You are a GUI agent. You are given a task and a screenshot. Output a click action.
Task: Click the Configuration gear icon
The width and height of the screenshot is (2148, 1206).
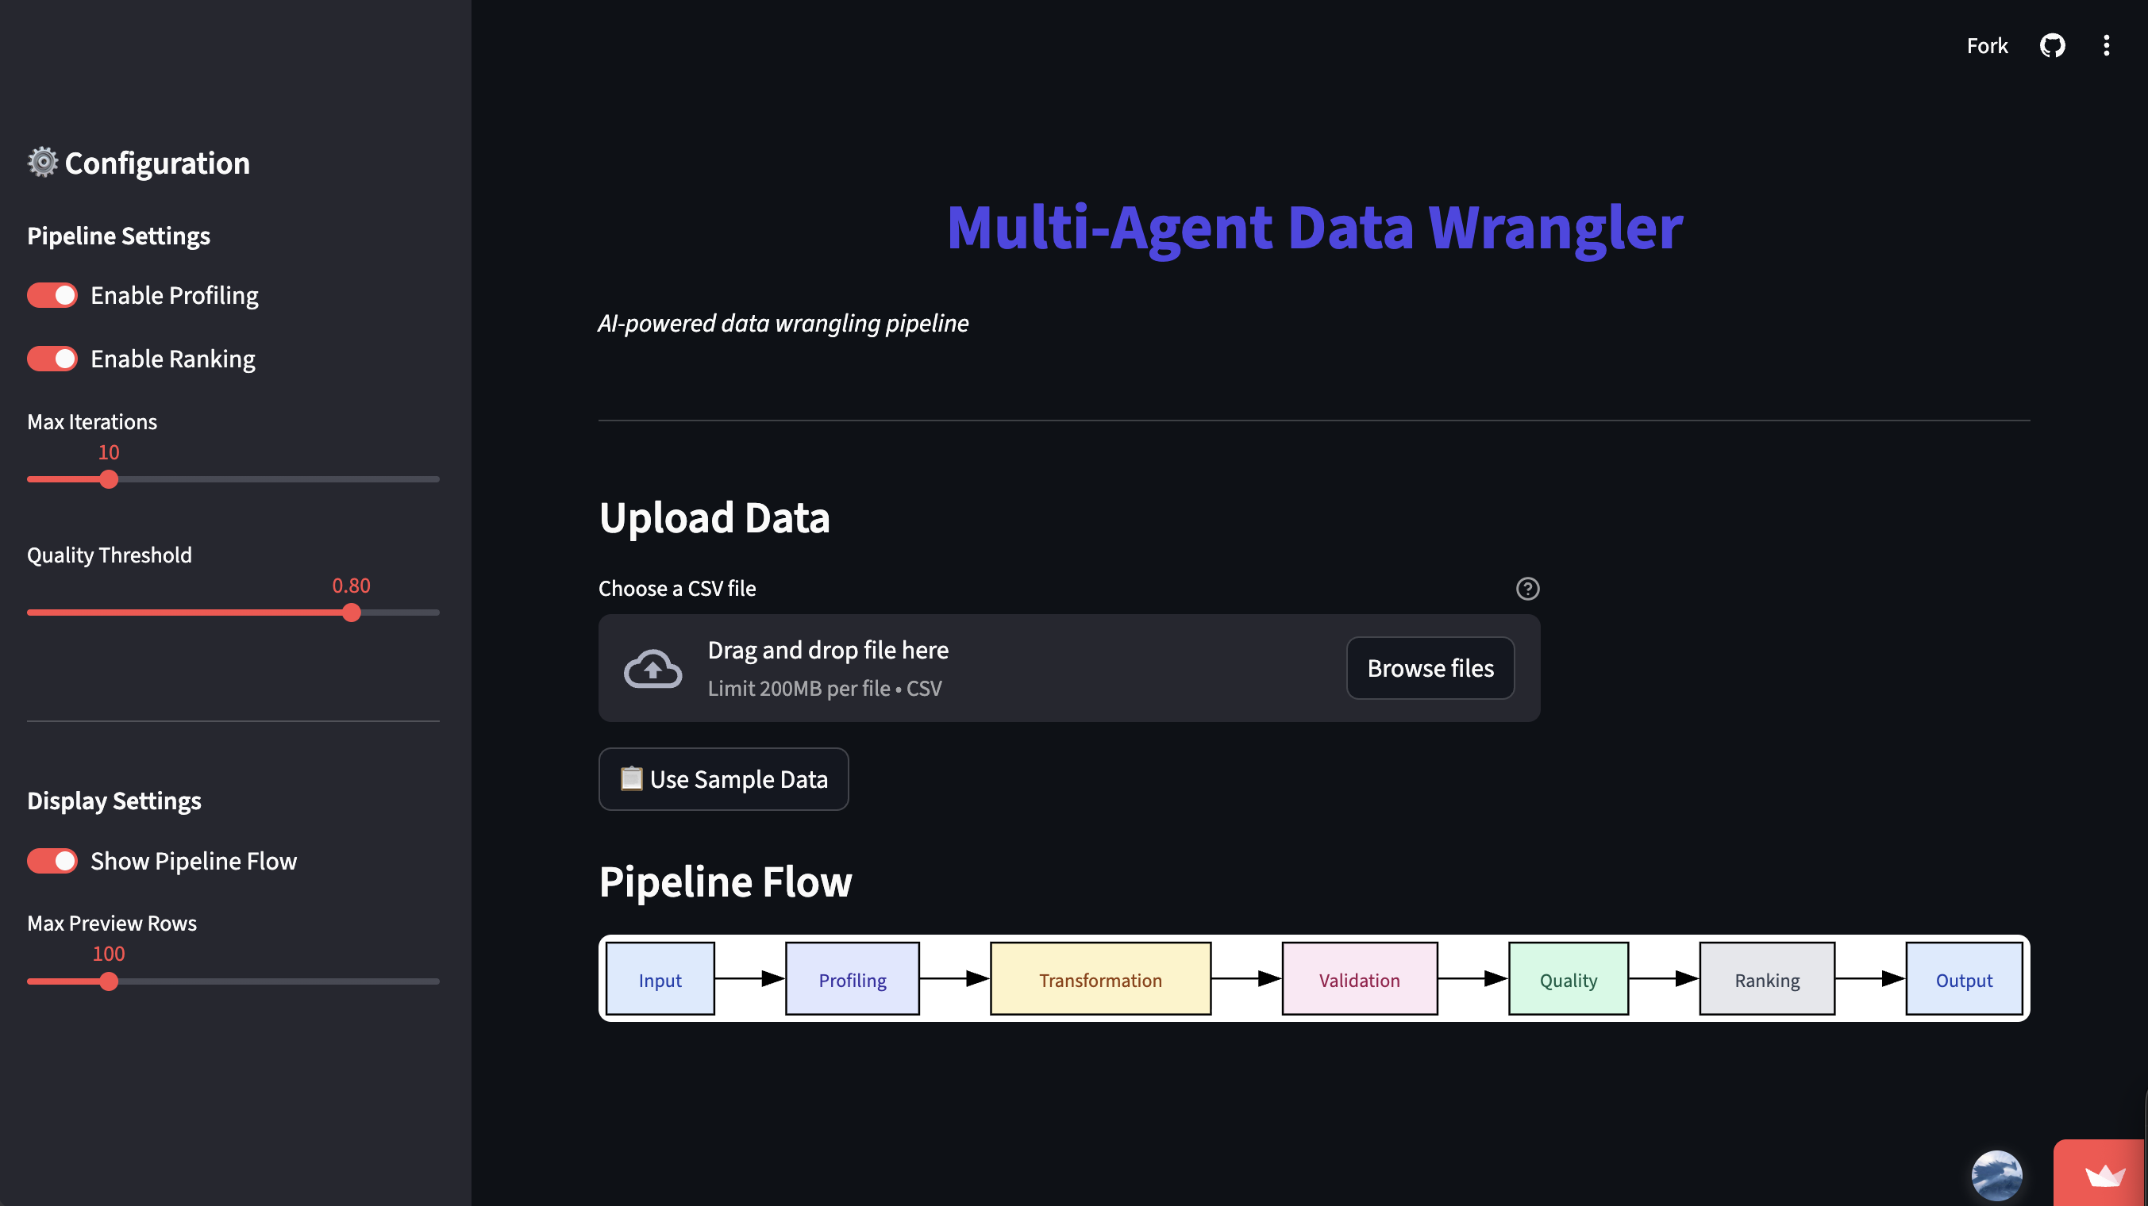(x=42, y=162)
